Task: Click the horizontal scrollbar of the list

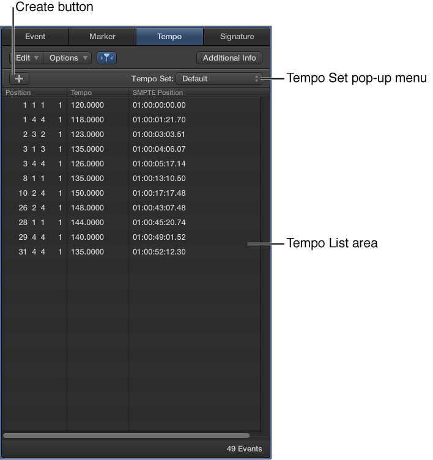Action: pyautogui.click(x=127, y=436)
